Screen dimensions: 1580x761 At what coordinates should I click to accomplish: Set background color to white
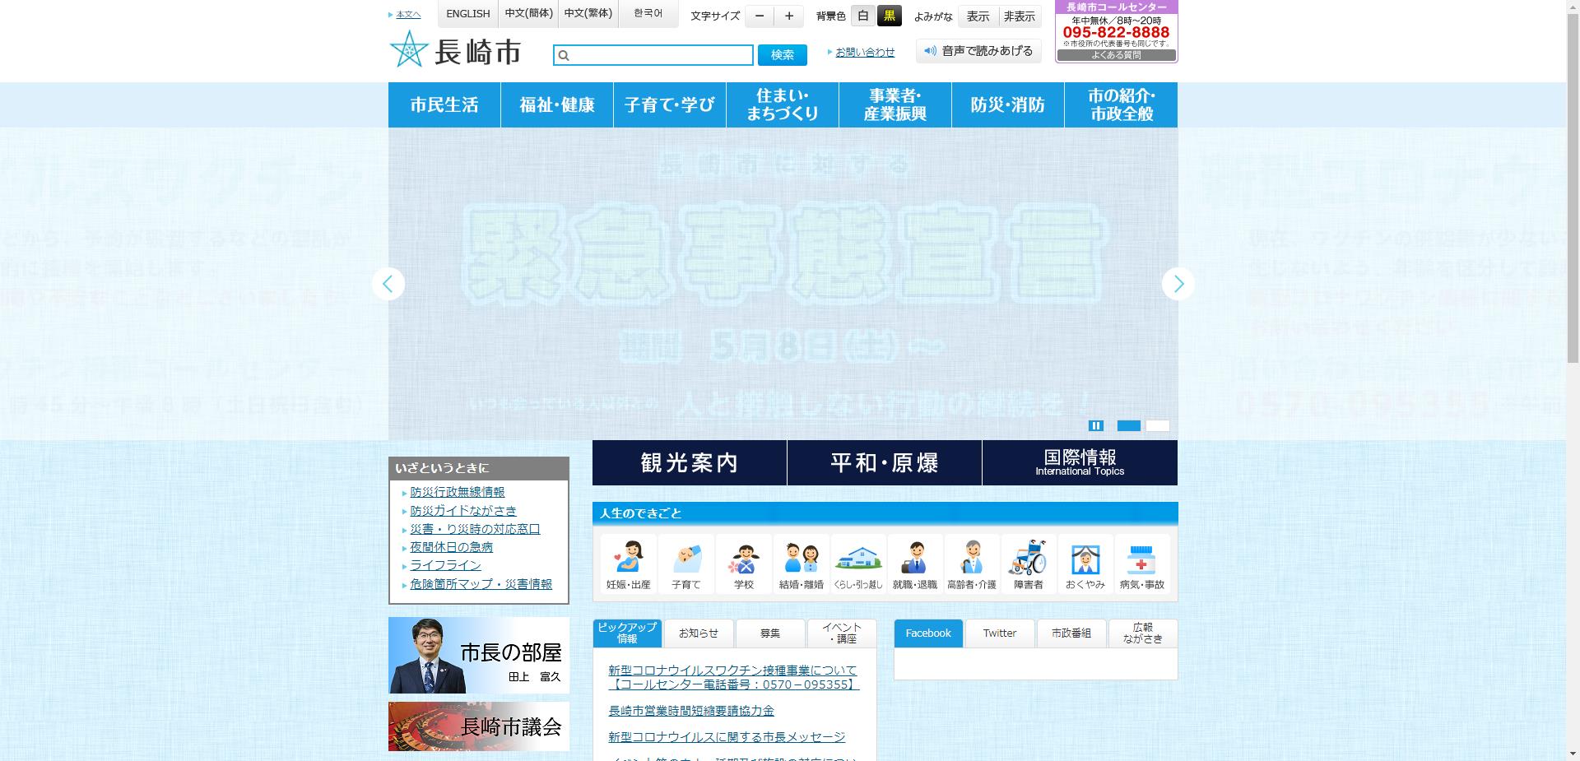[x=862, y=16]
